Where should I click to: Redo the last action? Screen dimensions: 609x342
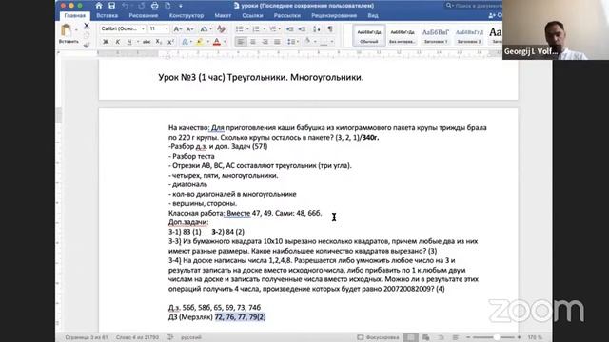[x=141, y=6]
